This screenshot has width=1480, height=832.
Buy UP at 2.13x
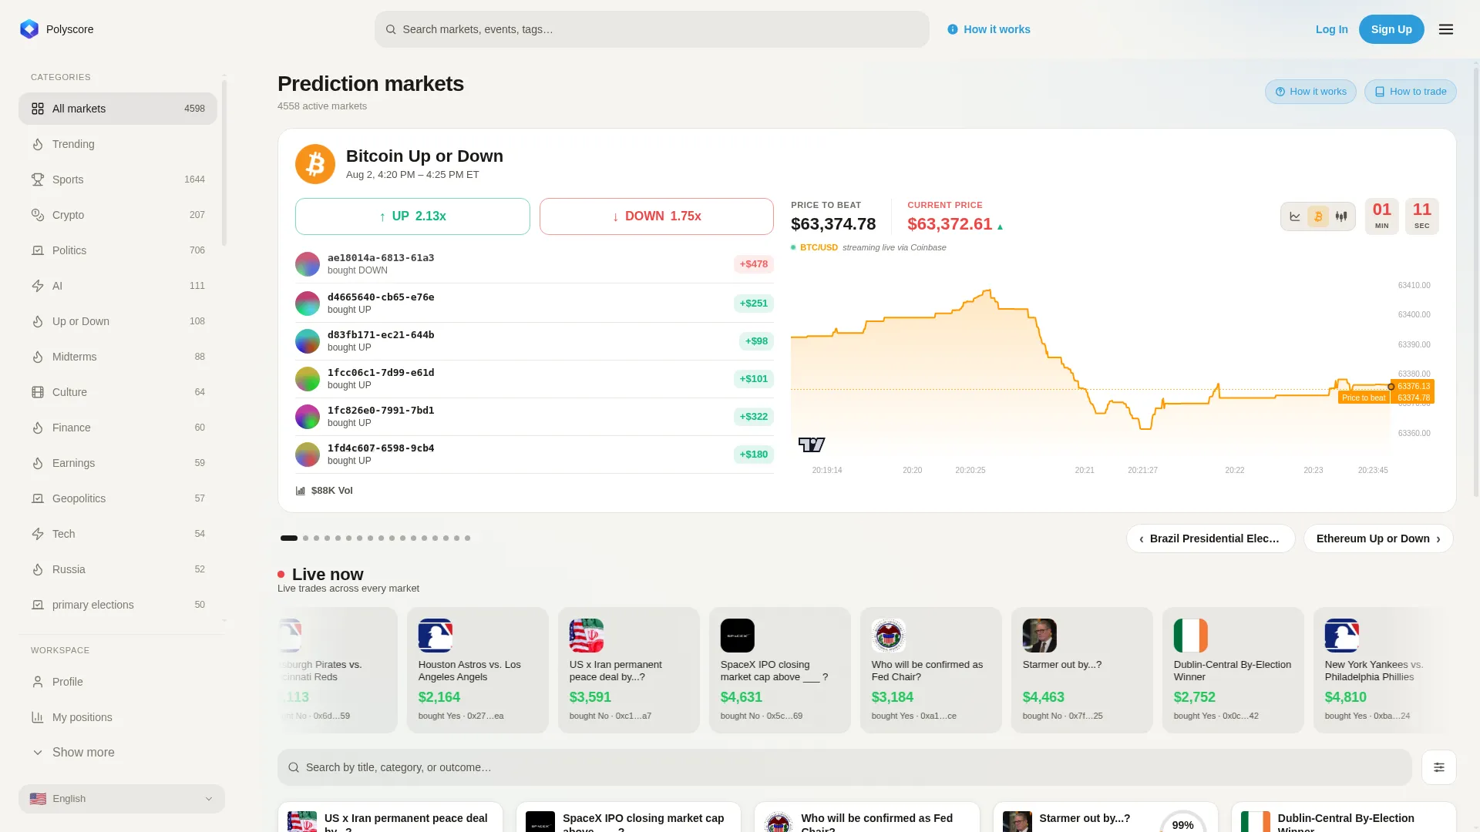tap(412, 216)
